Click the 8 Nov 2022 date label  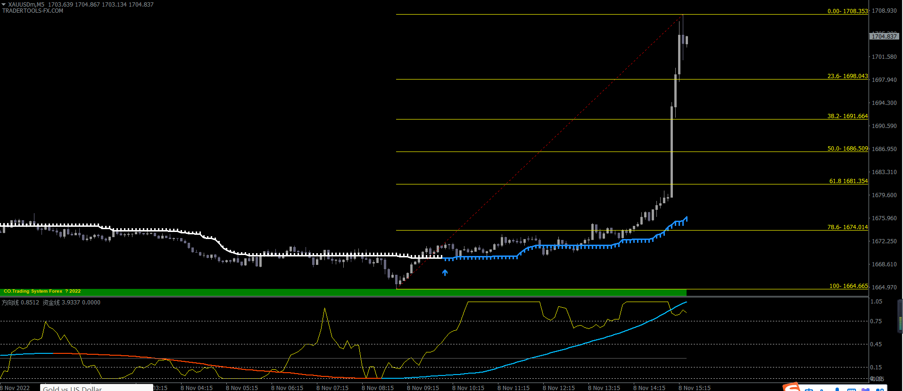click(15, 388)
